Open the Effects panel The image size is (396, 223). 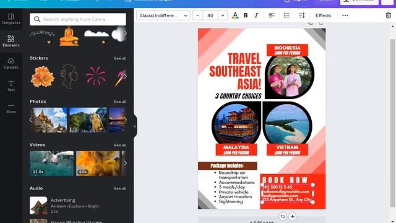point(323,15)
